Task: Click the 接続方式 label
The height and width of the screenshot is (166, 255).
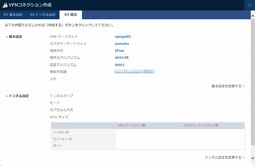Action: 57,51
